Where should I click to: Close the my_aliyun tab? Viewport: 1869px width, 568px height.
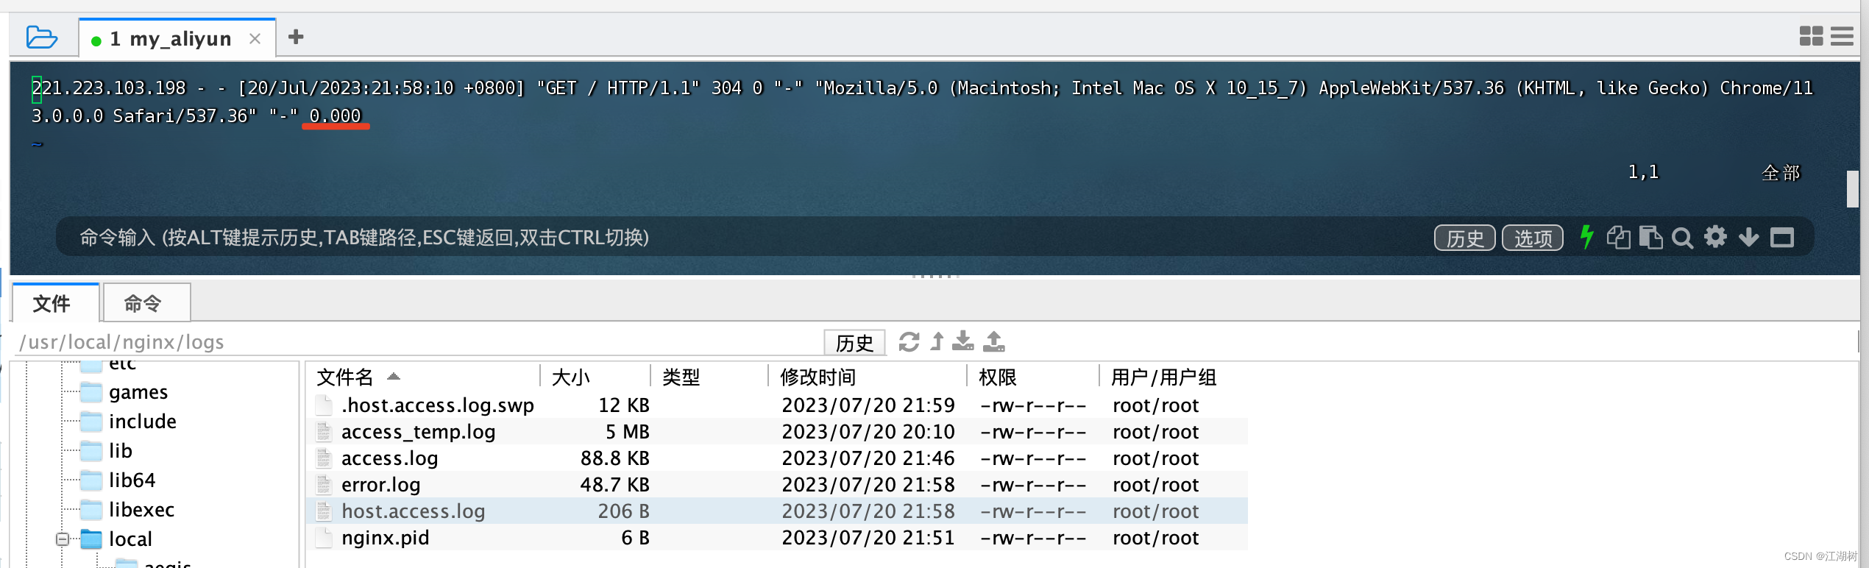(x=255, y=38)
